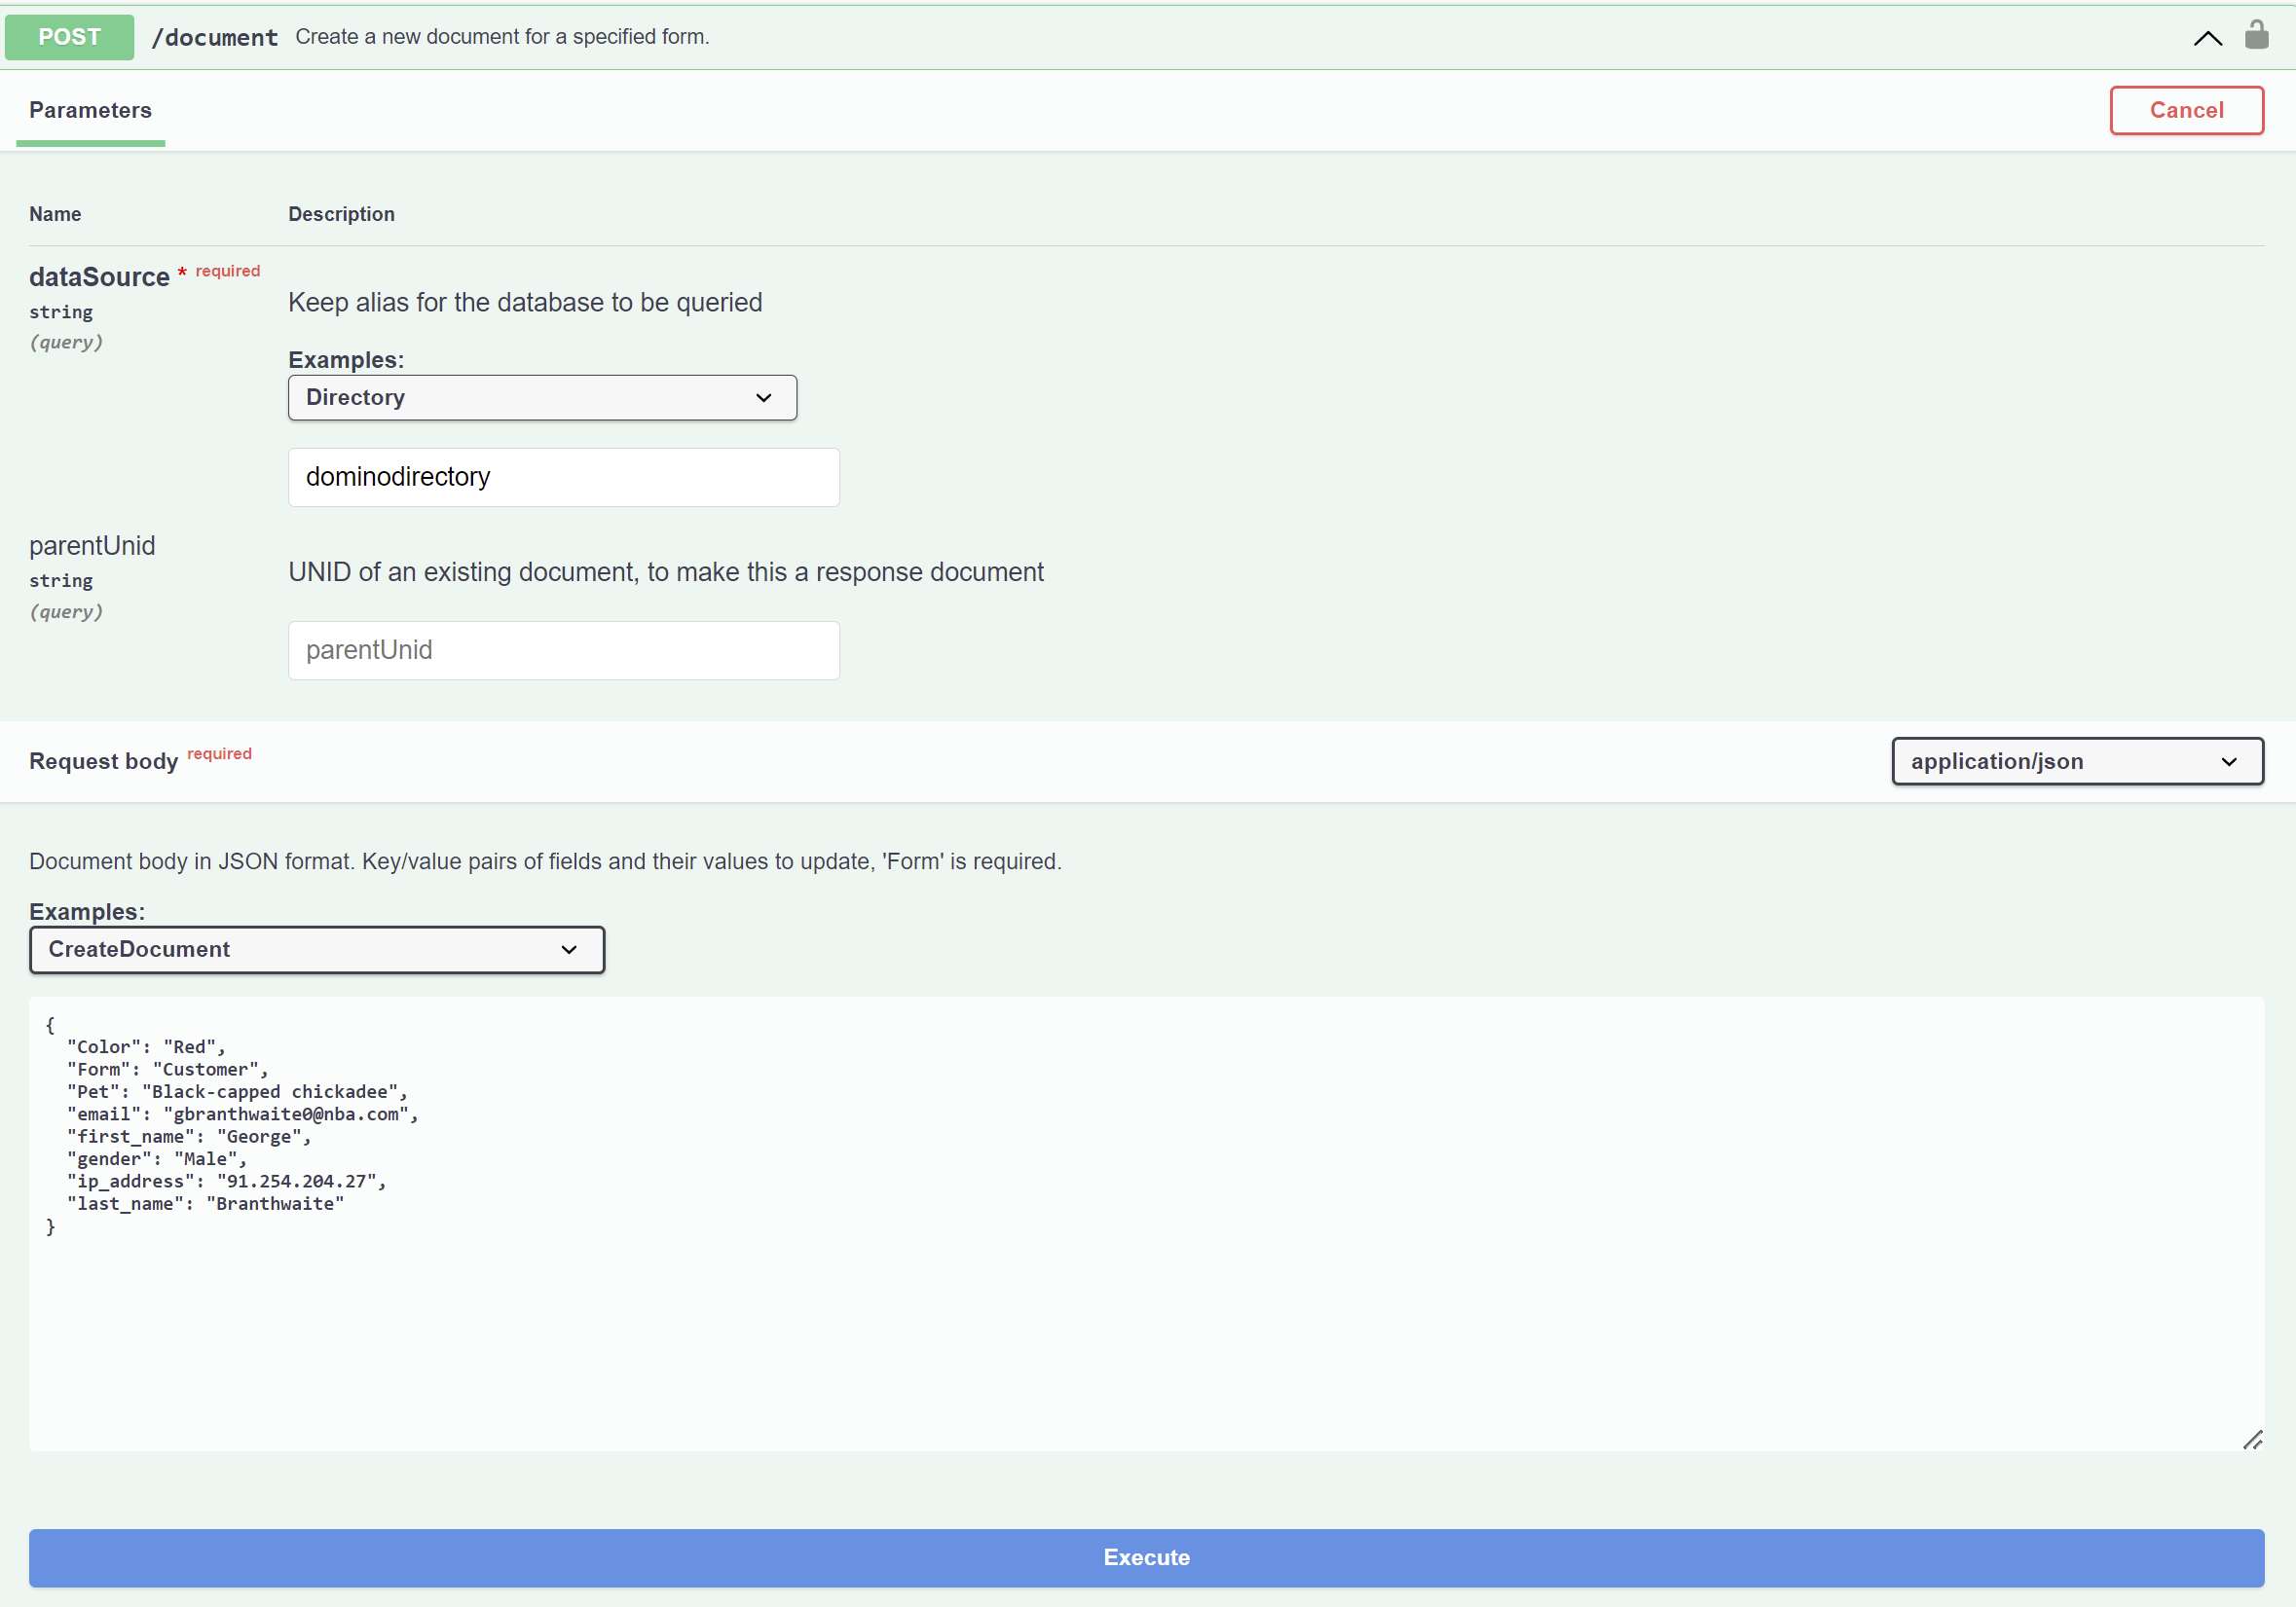
Task: Click the Cancel button top right
Action: (x=2188, y=110)
